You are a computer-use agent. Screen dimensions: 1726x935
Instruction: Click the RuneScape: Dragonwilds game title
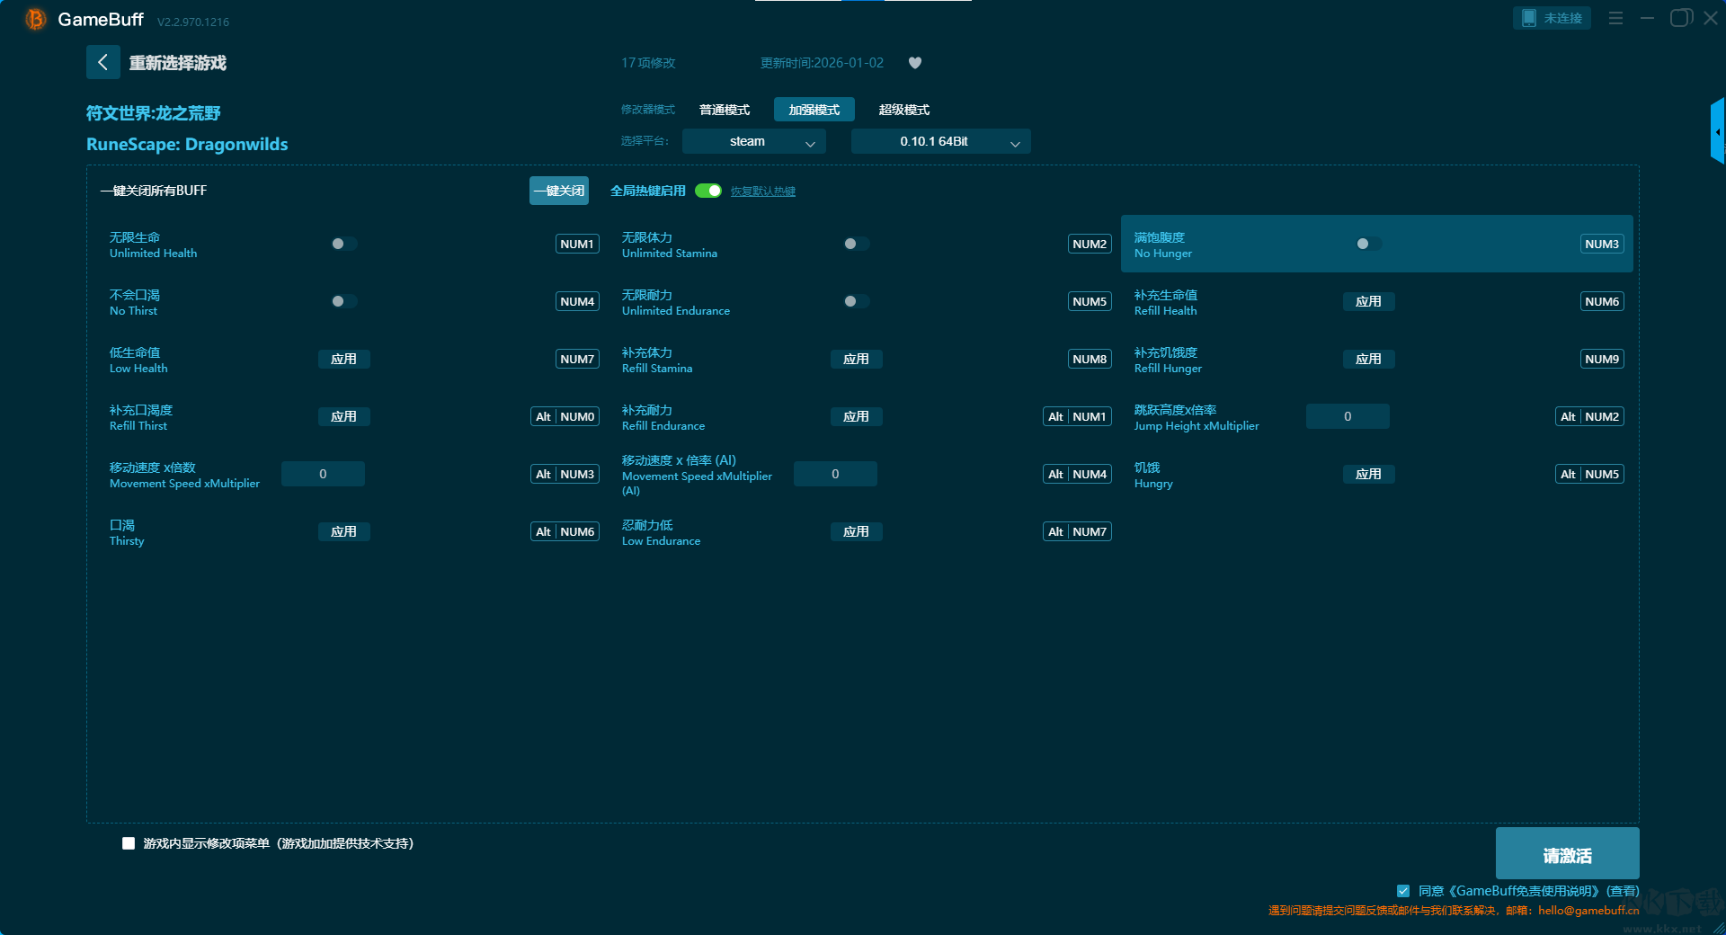tap(187, 144)
